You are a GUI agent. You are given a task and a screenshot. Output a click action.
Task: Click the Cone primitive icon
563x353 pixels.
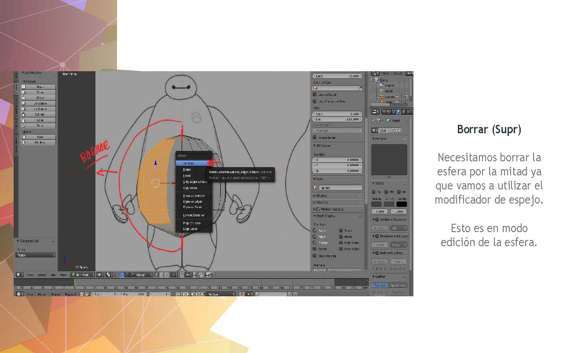click(24, 120)
